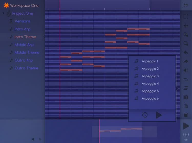Click the note icon beside Outro Arp
192x143 pixels.
11,60
